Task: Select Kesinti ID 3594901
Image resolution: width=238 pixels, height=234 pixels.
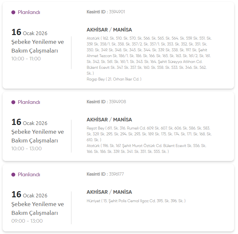Action: [x=106, y=12]
